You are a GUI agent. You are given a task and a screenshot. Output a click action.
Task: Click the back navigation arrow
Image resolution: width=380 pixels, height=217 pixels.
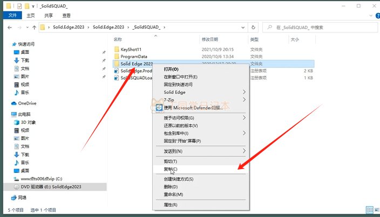(10, 27)
